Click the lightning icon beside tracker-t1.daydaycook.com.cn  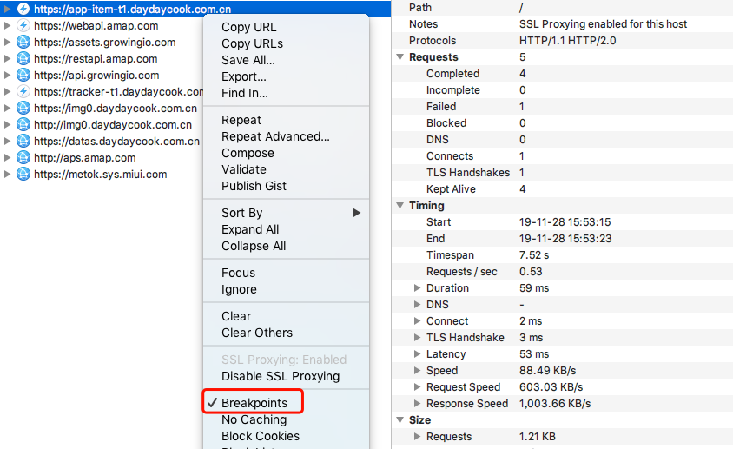(23, 91)
